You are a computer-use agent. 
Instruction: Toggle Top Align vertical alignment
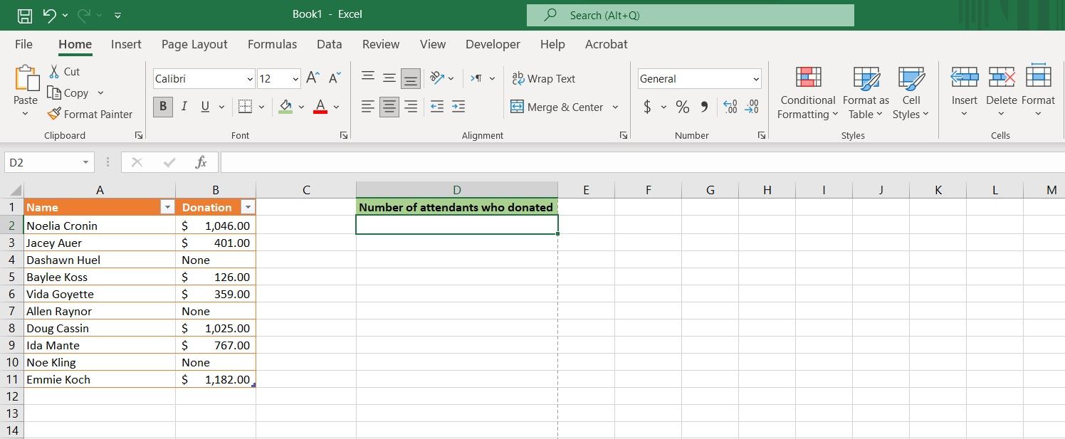[368, 78]
